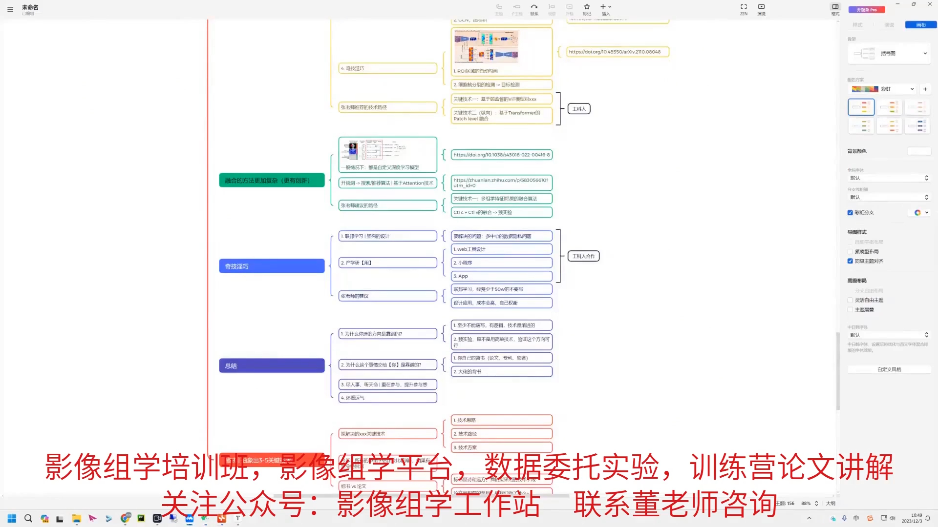Click the 升级至 Pro upgrade button

(867, 9)
